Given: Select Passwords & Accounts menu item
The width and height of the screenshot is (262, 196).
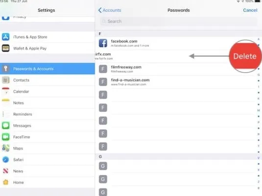Looking at the screenshot, I should click(48, 69).
